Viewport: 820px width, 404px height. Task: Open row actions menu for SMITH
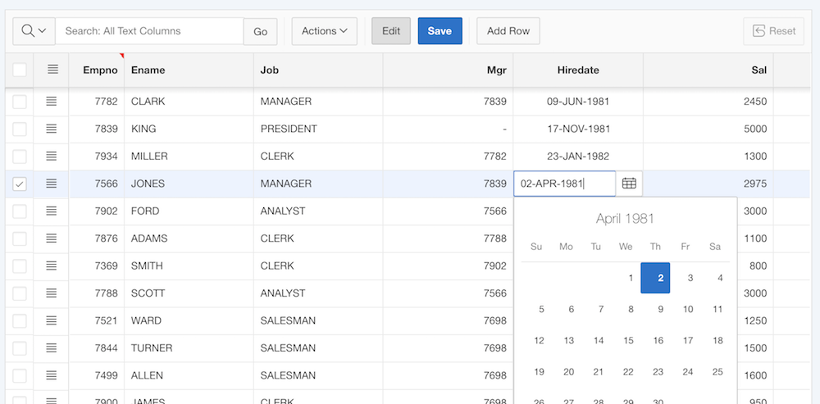52,266
